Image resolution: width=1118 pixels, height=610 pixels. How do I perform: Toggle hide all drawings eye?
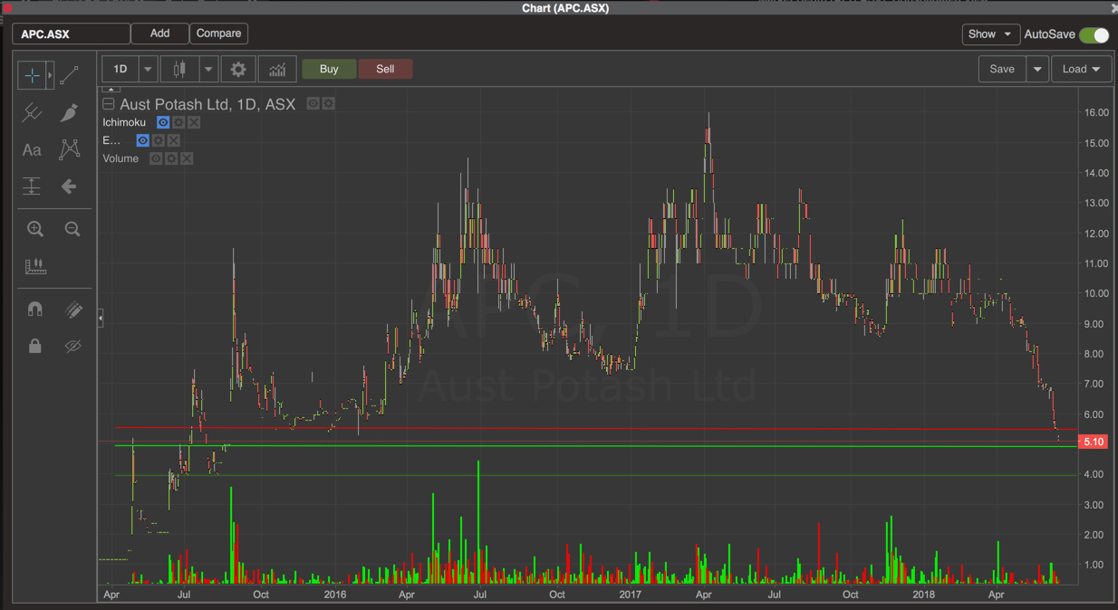click(x=72, y=346)
